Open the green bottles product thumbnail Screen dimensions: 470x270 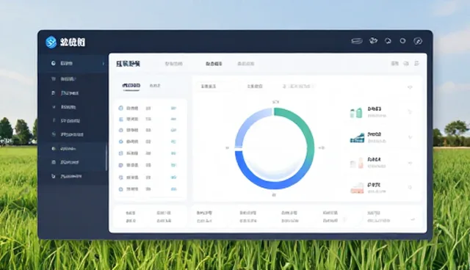356,112
